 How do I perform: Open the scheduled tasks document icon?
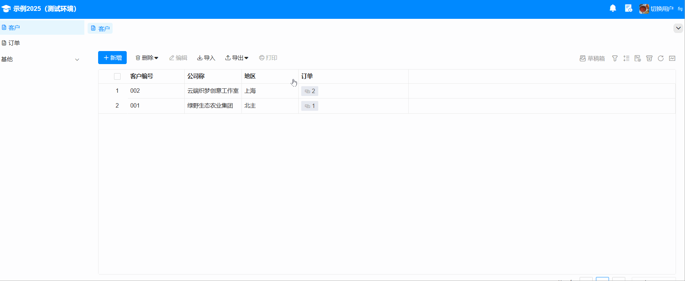[629, 8]
